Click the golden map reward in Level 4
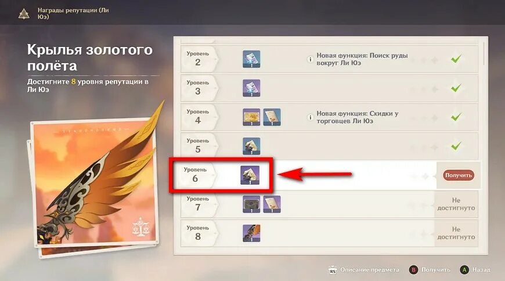 tap(251, 117)
